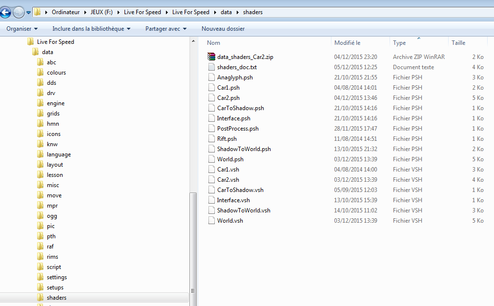This screenshot has height=306, width=494.
Task: Select the Car2.vsh file name
Action: click(228, 180)
